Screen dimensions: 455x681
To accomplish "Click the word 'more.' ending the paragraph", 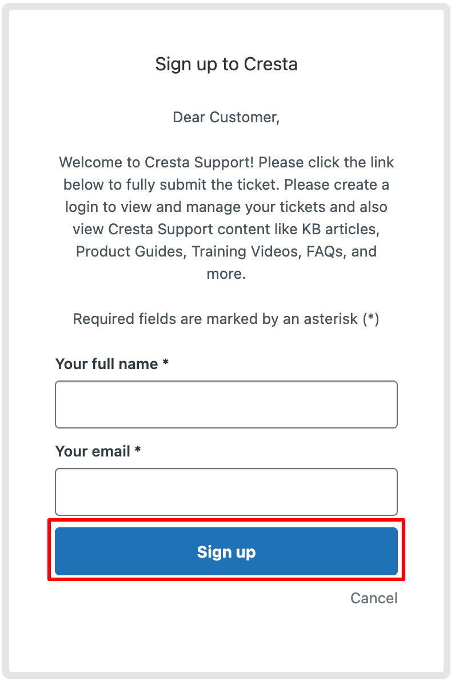I will tap(226, 274).
